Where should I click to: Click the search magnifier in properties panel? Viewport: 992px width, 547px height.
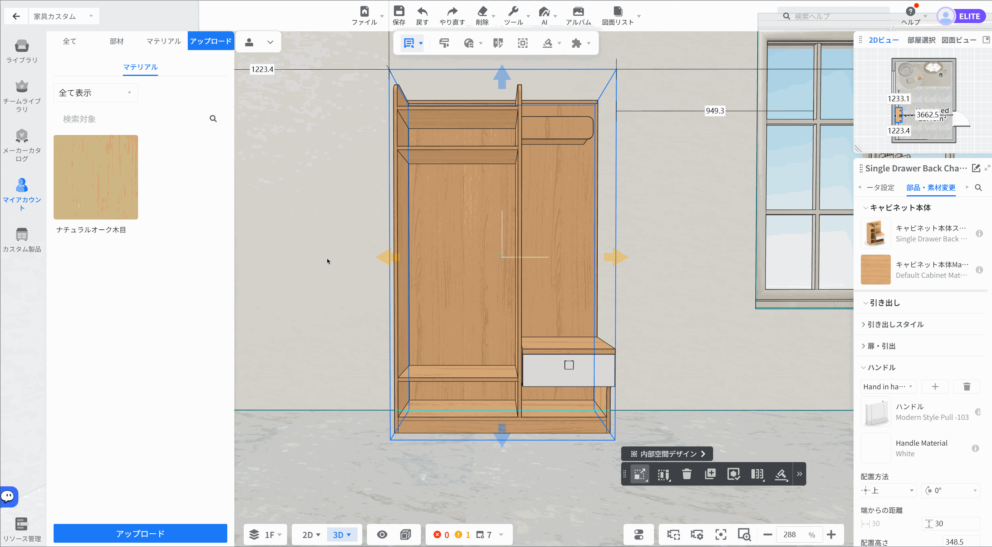pyautogui.click(x=978, y=188)
